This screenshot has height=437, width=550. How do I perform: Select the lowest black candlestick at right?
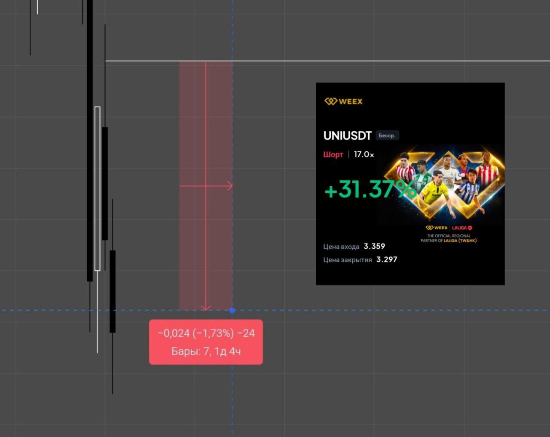(113, 291)
